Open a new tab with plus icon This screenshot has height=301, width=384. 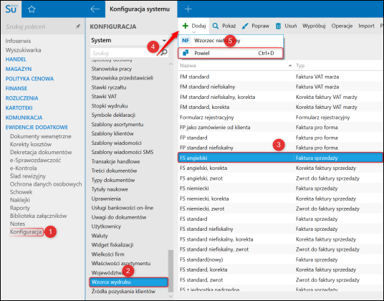click(188, 9)
